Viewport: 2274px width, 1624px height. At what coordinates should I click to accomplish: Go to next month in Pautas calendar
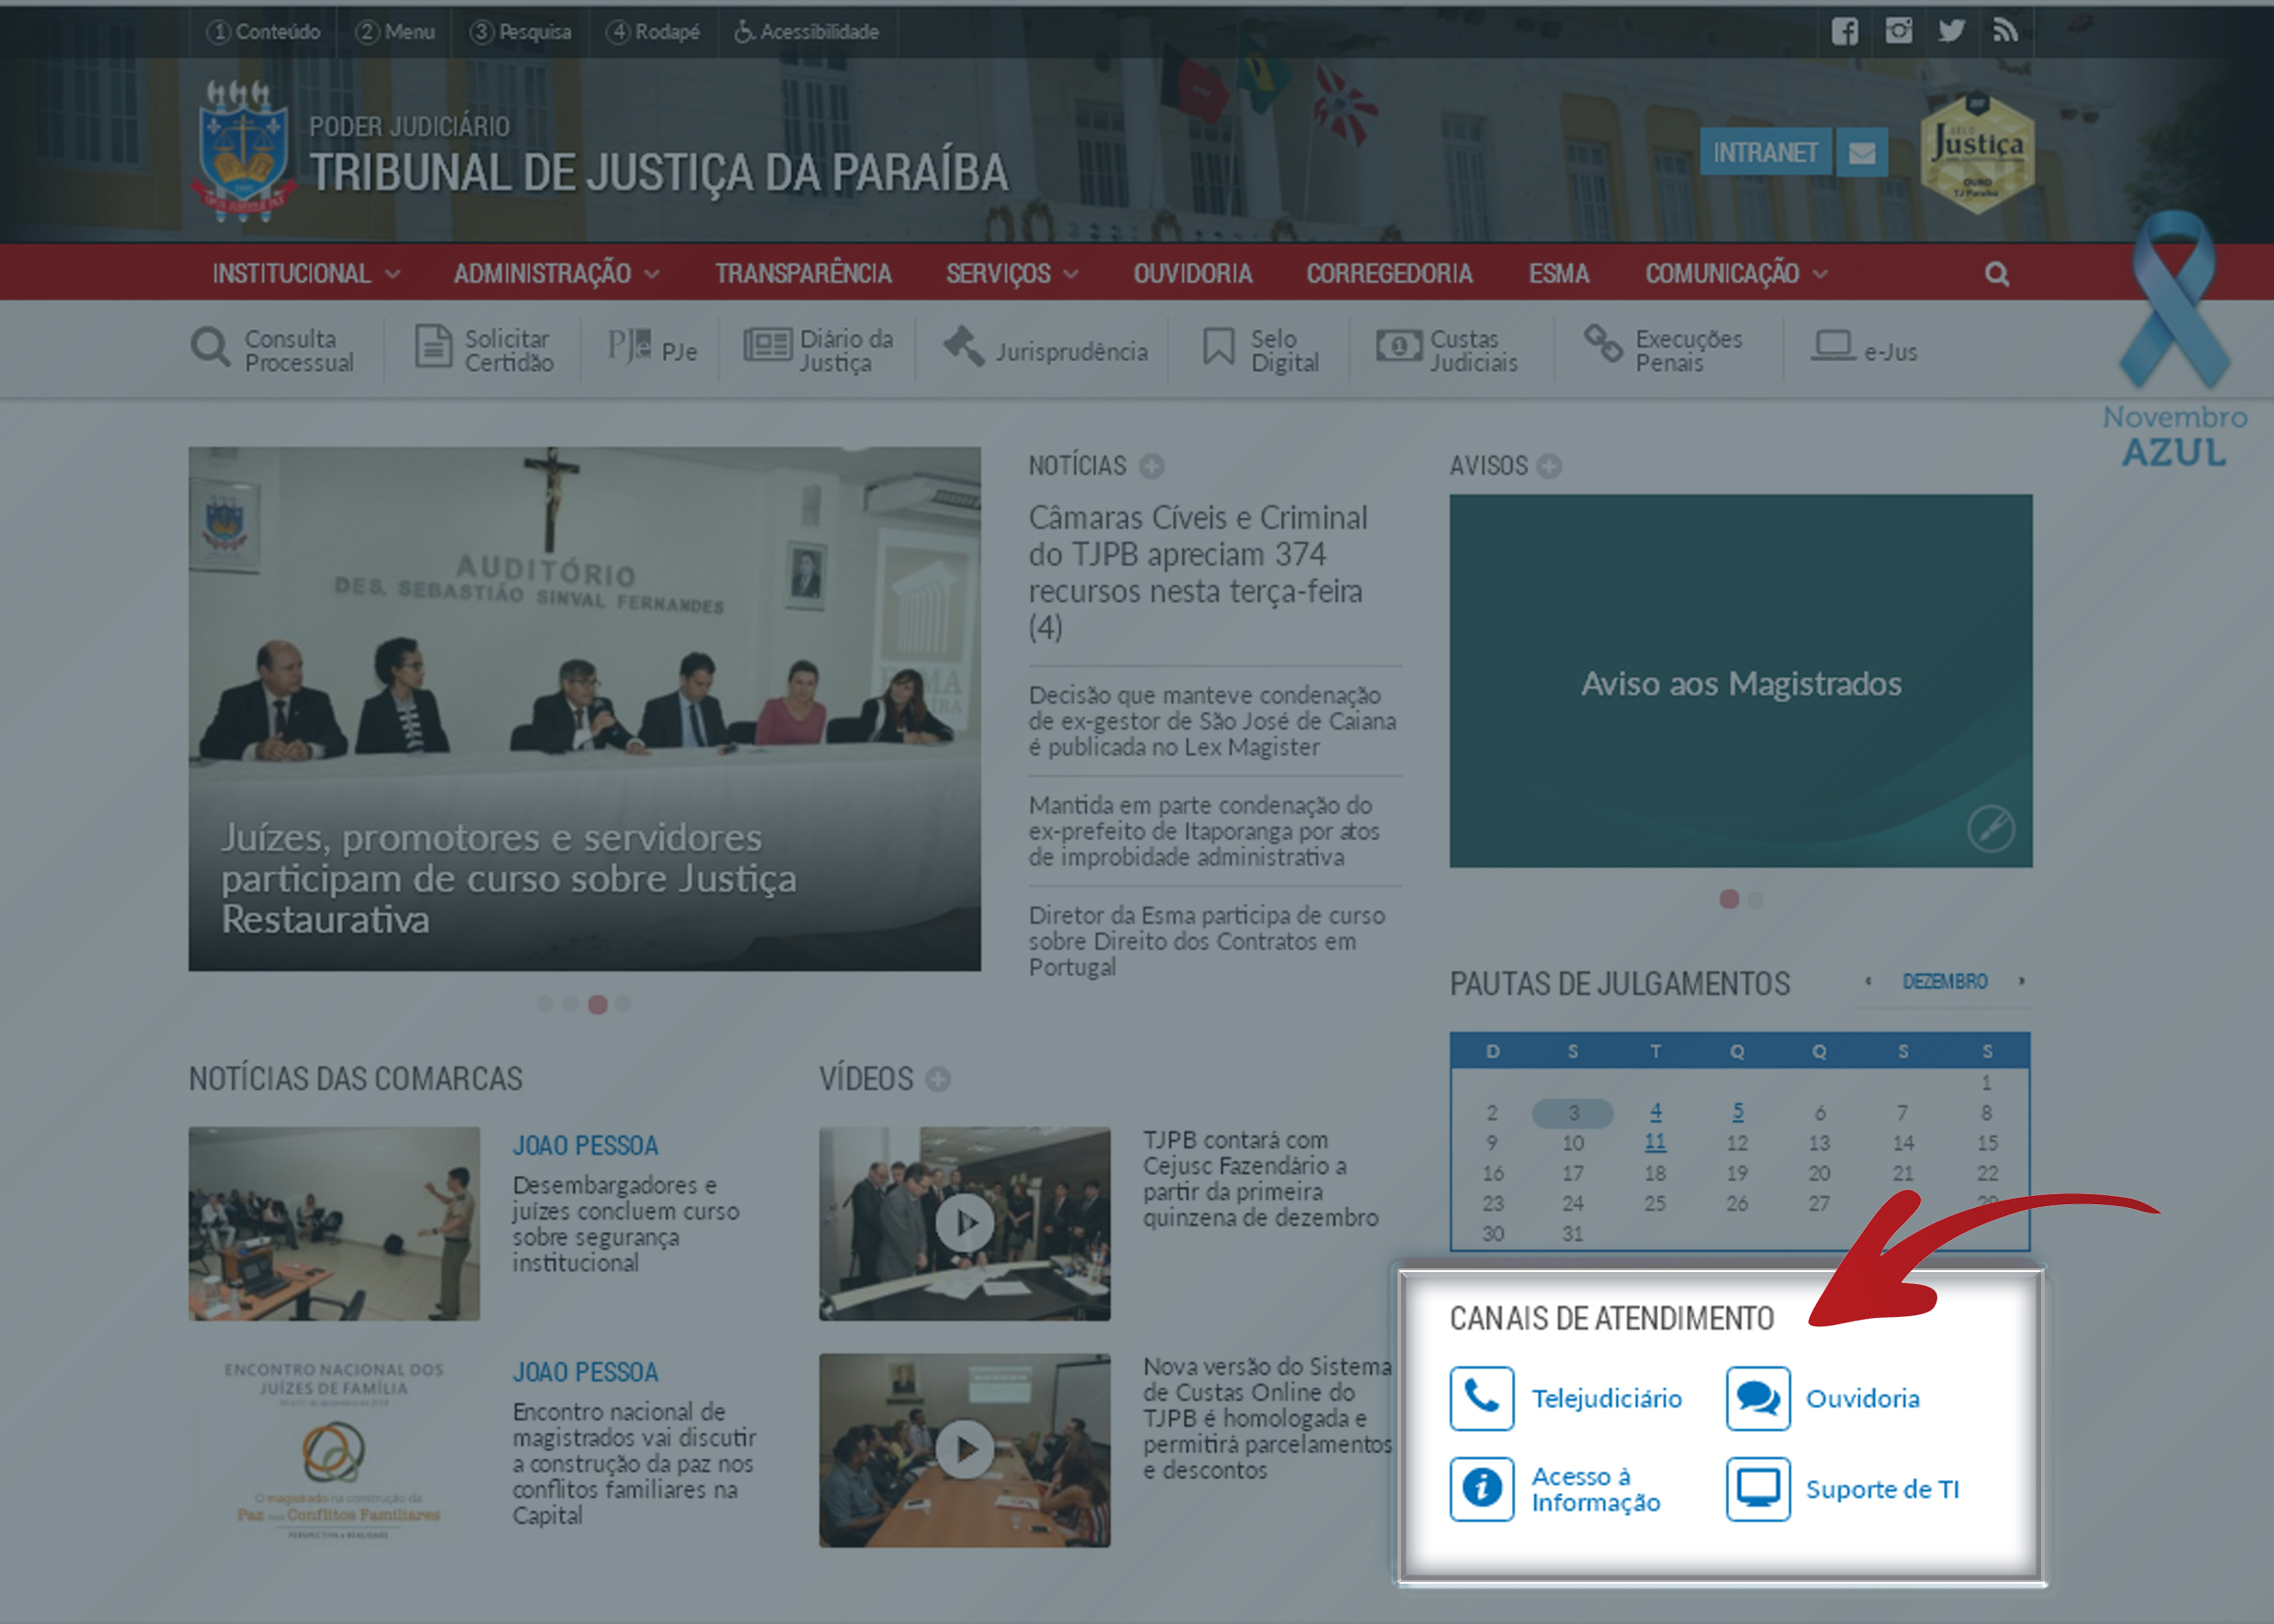[x=2022, y=981]
